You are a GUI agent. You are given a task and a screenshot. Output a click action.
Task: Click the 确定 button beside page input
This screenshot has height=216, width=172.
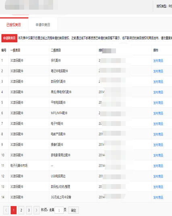click(73, 210)
